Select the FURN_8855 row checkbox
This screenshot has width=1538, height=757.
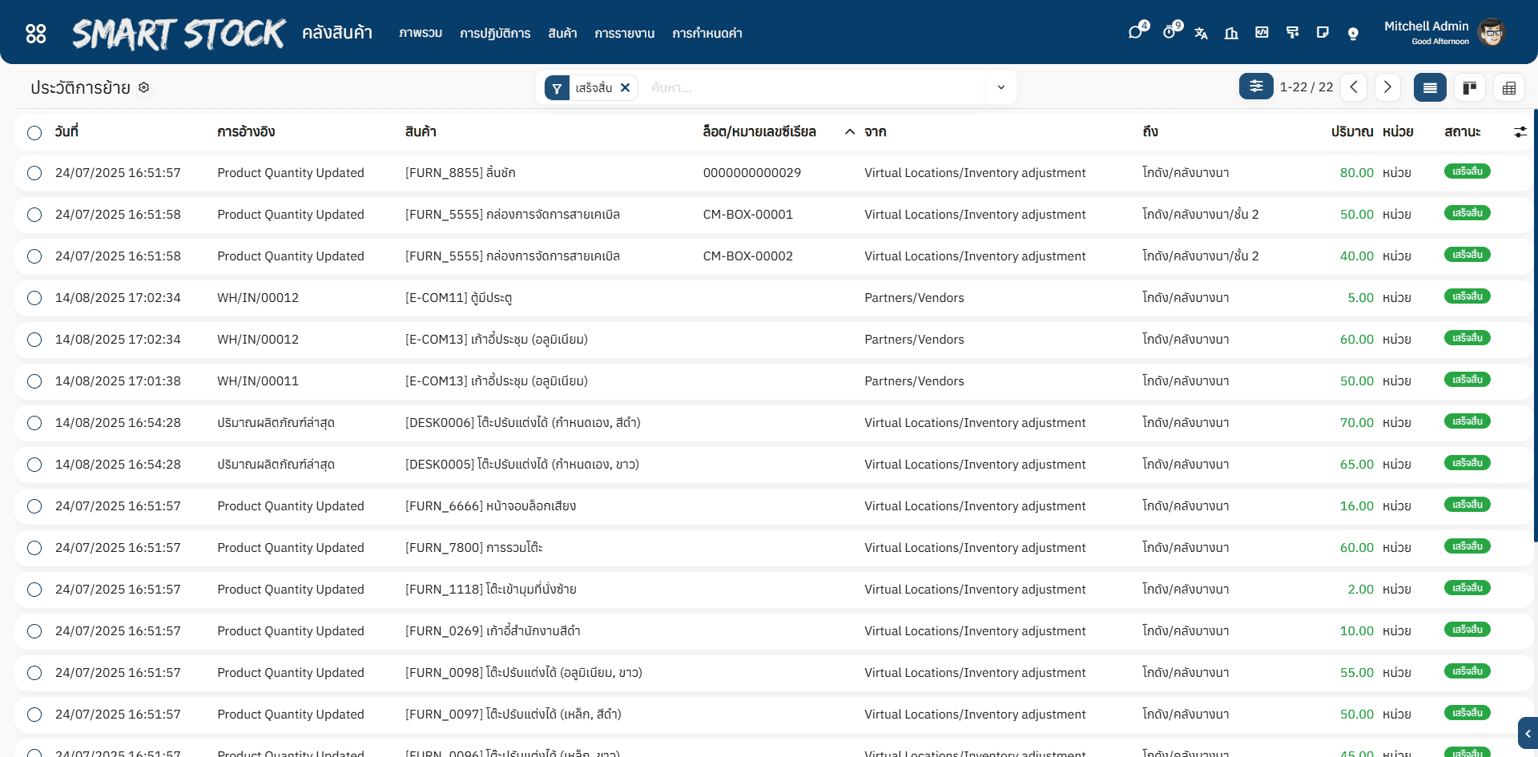pos(34,173)
